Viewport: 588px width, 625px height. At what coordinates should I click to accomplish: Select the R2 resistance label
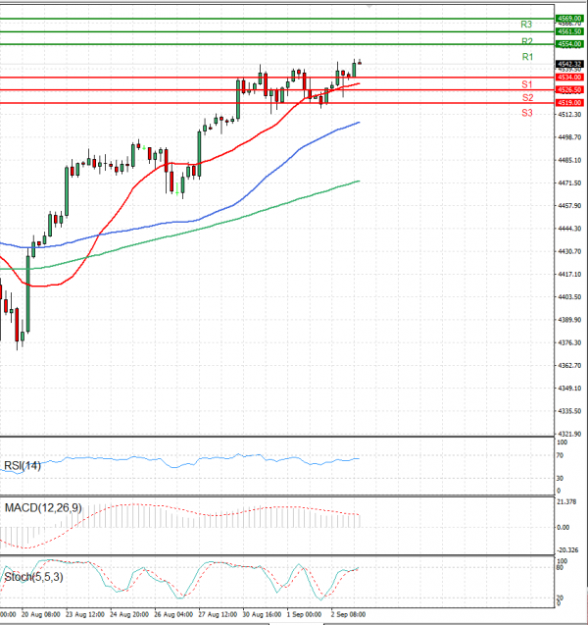pyautogui.click(x=527, y=41)
